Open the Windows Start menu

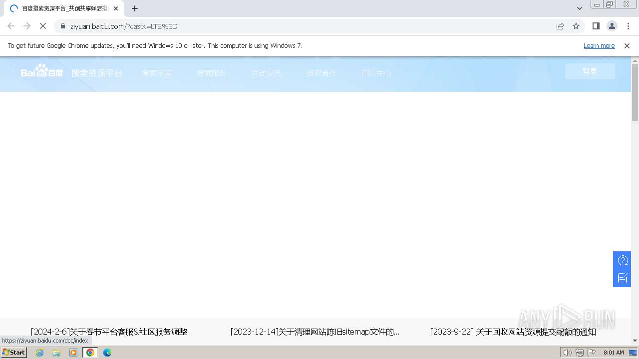(x=14, y=353)
